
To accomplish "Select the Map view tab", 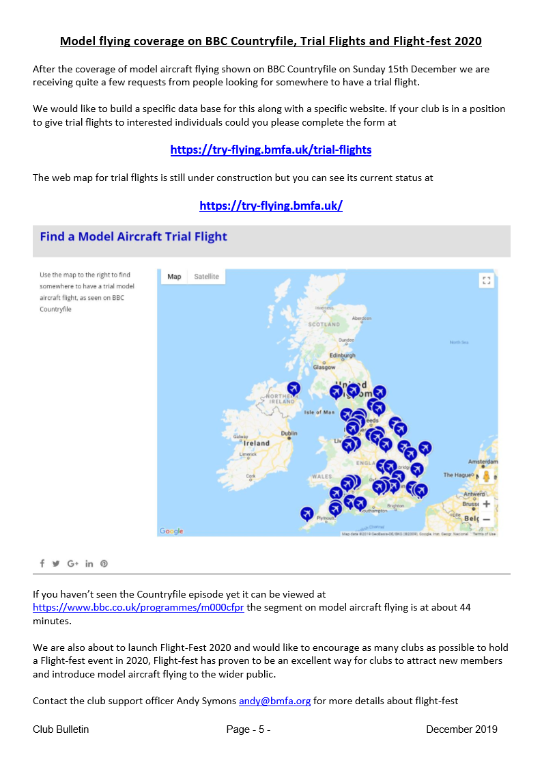I will (x=174, y=277).
